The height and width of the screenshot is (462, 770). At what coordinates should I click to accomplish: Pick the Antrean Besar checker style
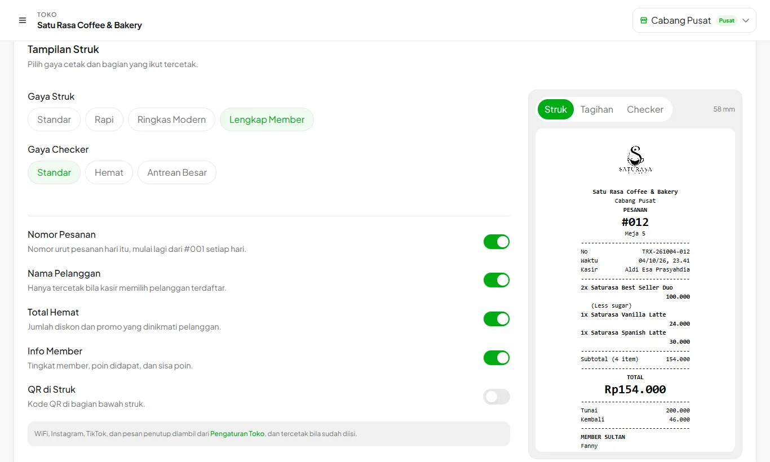(x=177, y=172)
